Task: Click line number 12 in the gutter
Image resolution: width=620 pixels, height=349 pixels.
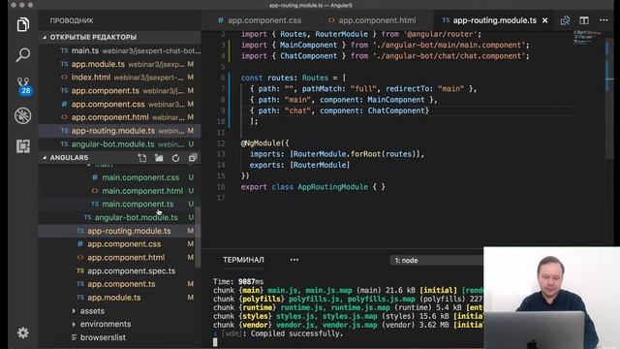Action: [x=221, y=143]
